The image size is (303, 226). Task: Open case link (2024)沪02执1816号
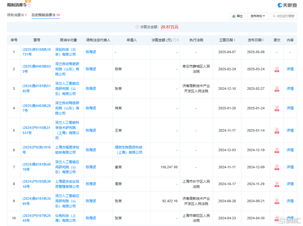(x=36, y=150)
